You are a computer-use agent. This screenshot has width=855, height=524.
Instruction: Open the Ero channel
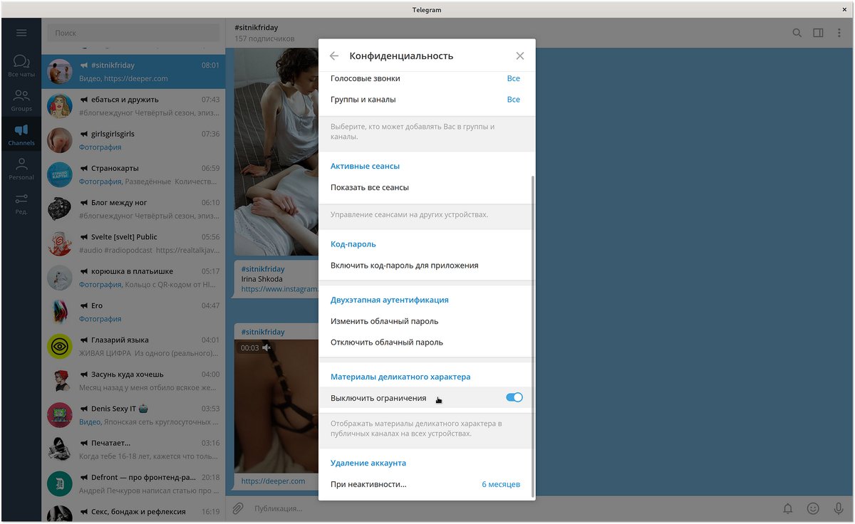(x=133, y=312)
